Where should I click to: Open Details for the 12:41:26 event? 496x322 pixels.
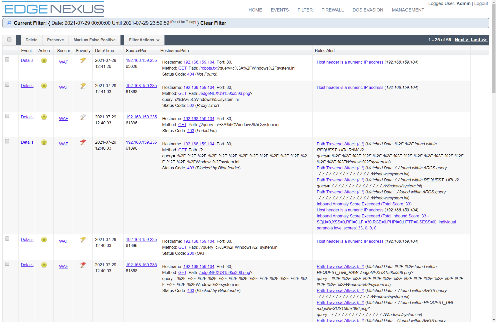27,60
